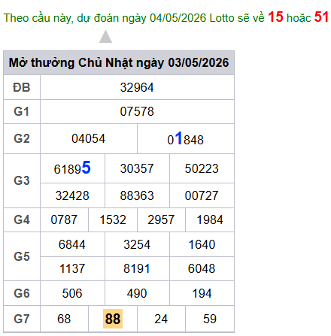Select the G2 result 04054
Viewport: 331px width, 336px height.
pyautogui.click(x=88, y=139)
